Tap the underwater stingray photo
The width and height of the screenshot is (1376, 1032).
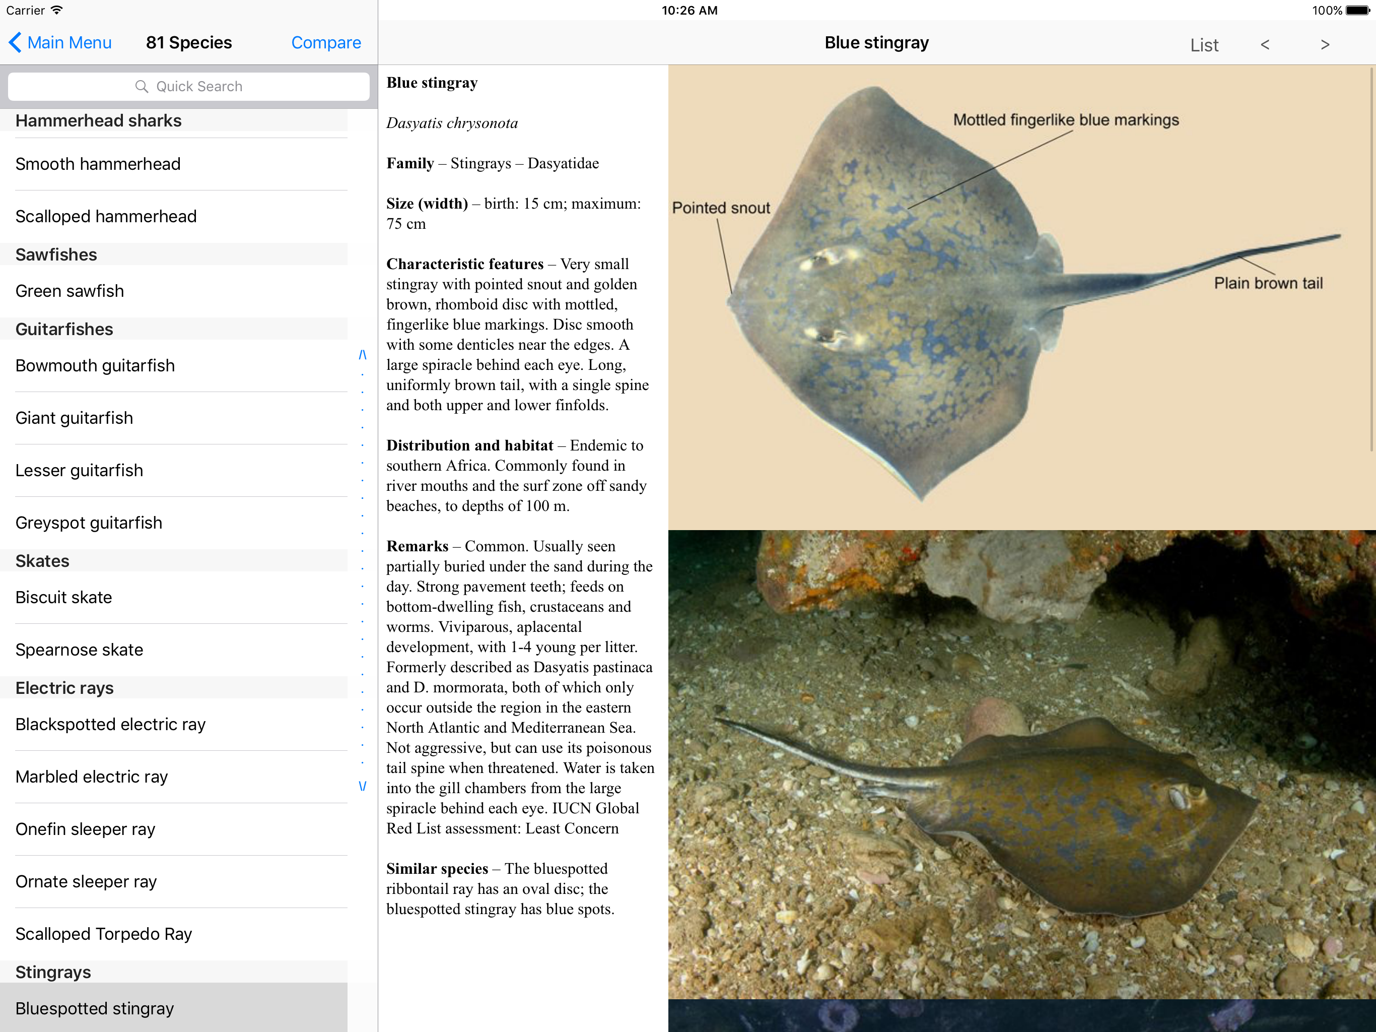[x=1021, y=764]
